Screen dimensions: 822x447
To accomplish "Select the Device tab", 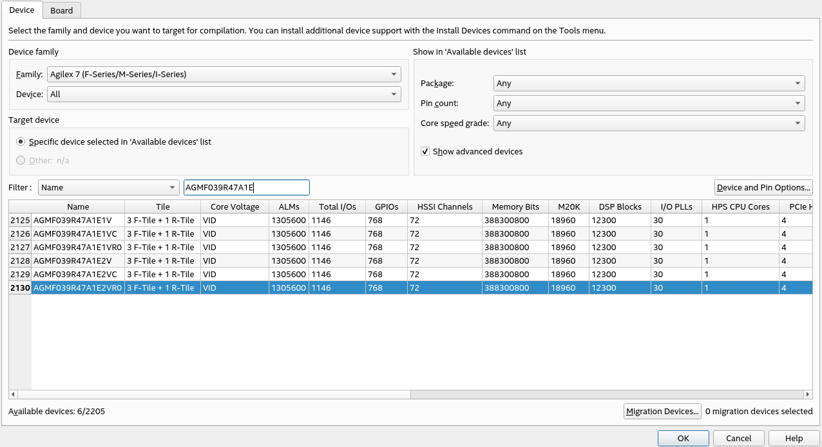I will click(22, 10).
